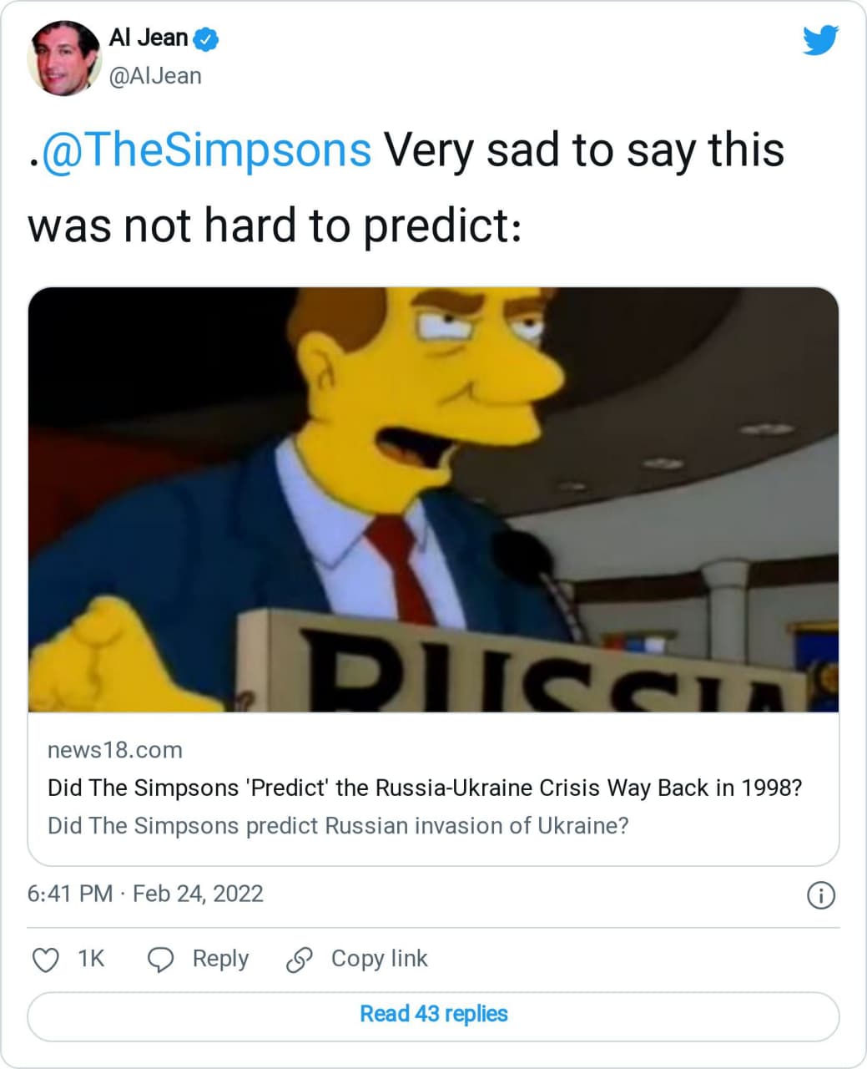
Task: Open the @TheSimpsons mention link
Action: tap(206, 150)
